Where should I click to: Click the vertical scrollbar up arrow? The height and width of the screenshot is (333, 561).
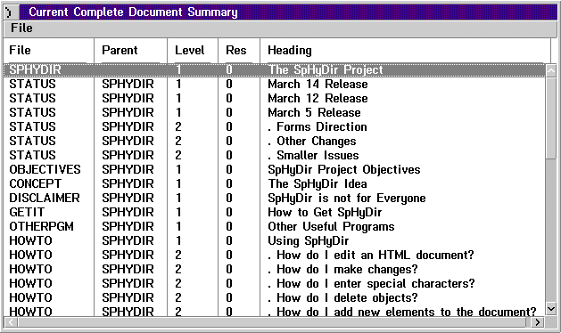point(551,70)
